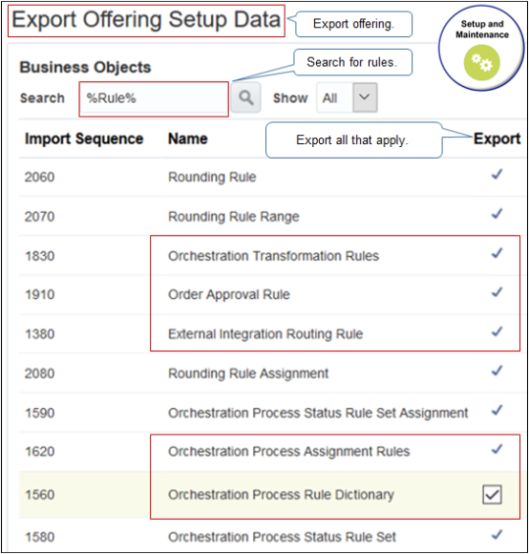This screenshot has height=554, width=529.
Task: Toggle Export check for Rounding Rule Assignment
Action: tap(497, 371)
